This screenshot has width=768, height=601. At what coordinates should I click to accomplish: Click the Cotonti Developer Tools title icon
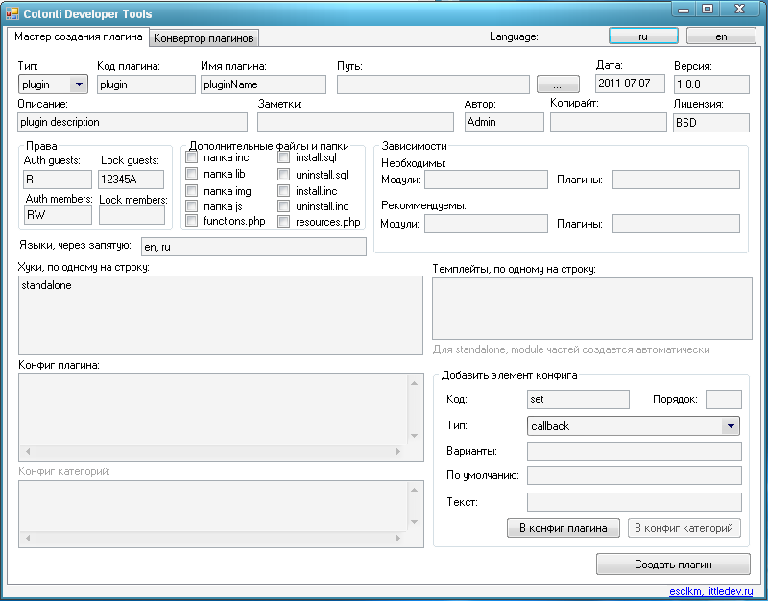(x=12, y=13)
